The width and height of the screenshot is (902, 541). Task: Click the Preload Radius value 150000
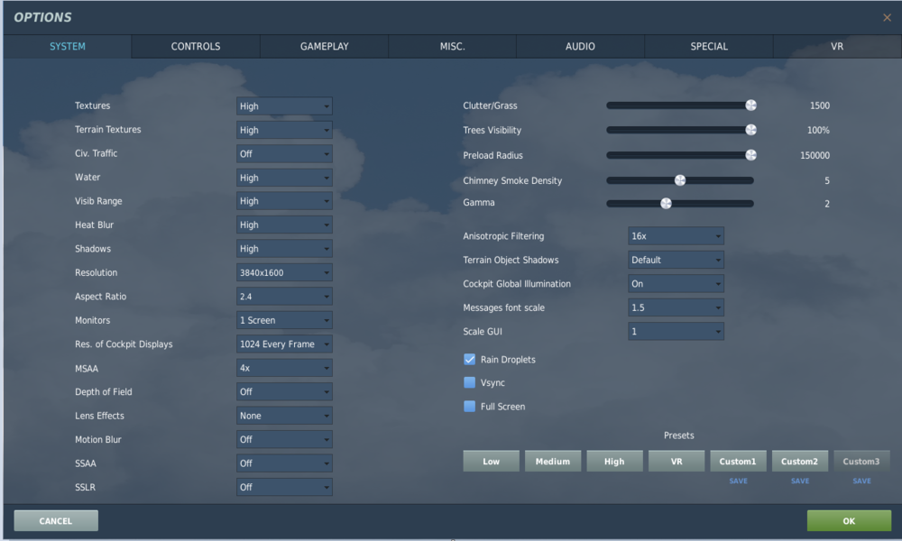click(x=815, y=155)
